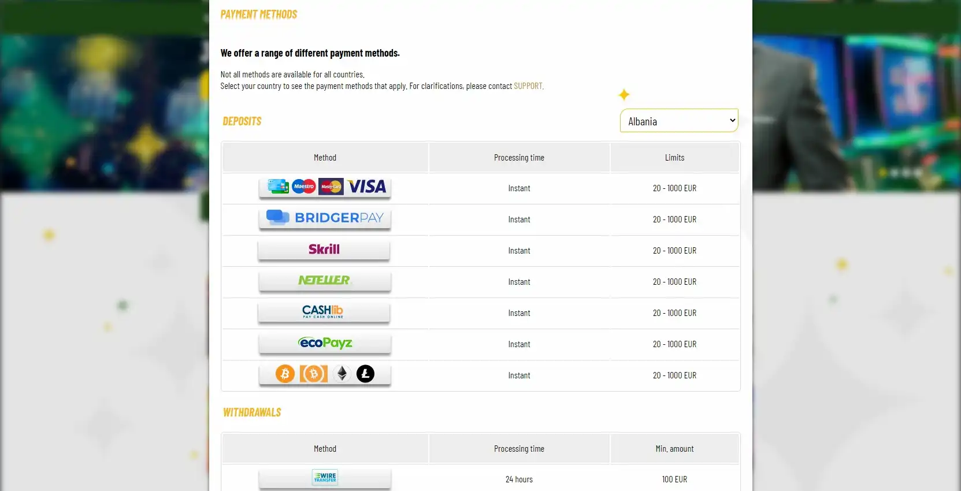Pick the Neteller deposit option
The width and height of the screenshot is (961, 491).
click(324, 280)
